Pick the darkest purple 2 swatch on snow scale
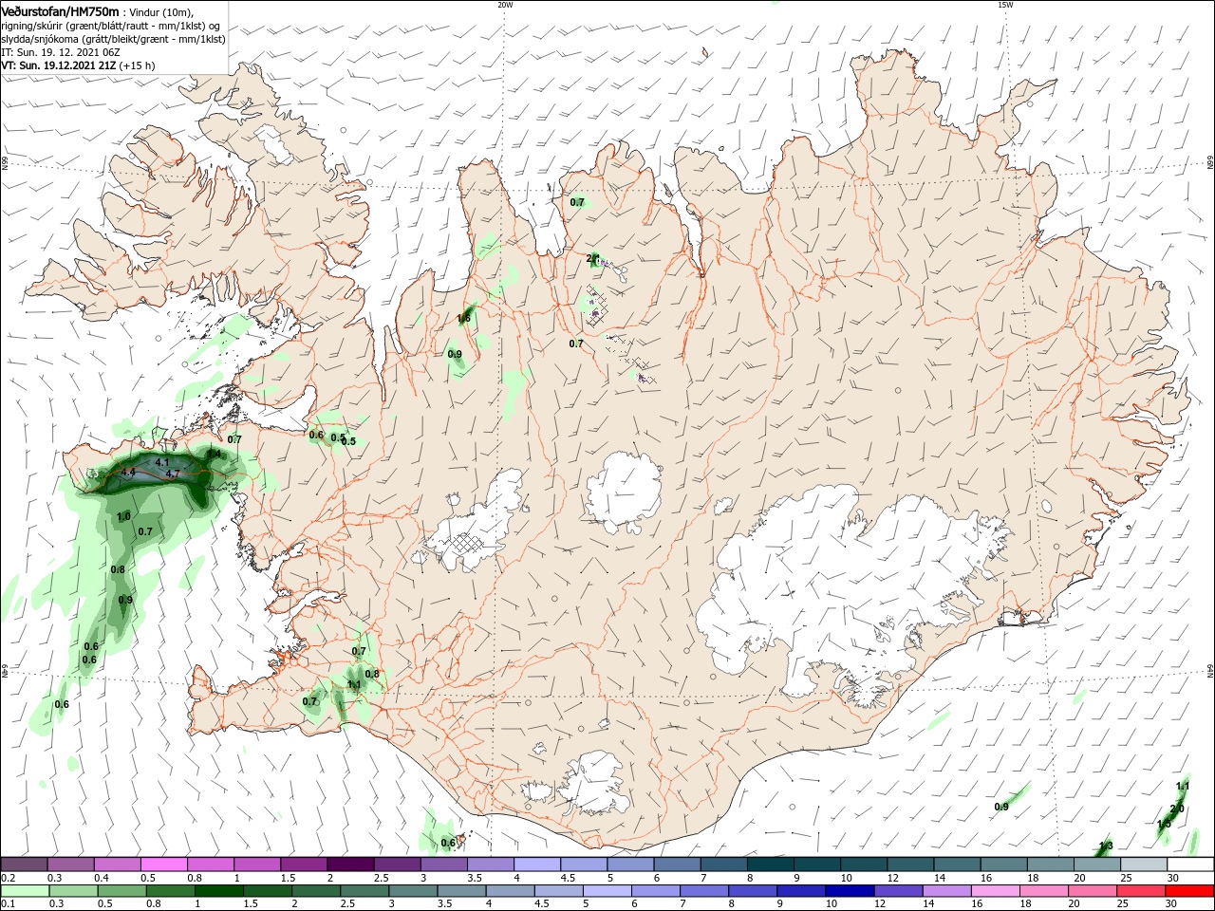This screenshot has height=911, width=1215. pos(350,865)
